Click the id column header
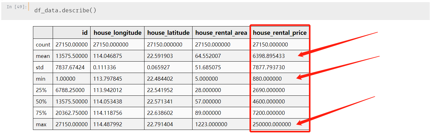 pos(85,33)
